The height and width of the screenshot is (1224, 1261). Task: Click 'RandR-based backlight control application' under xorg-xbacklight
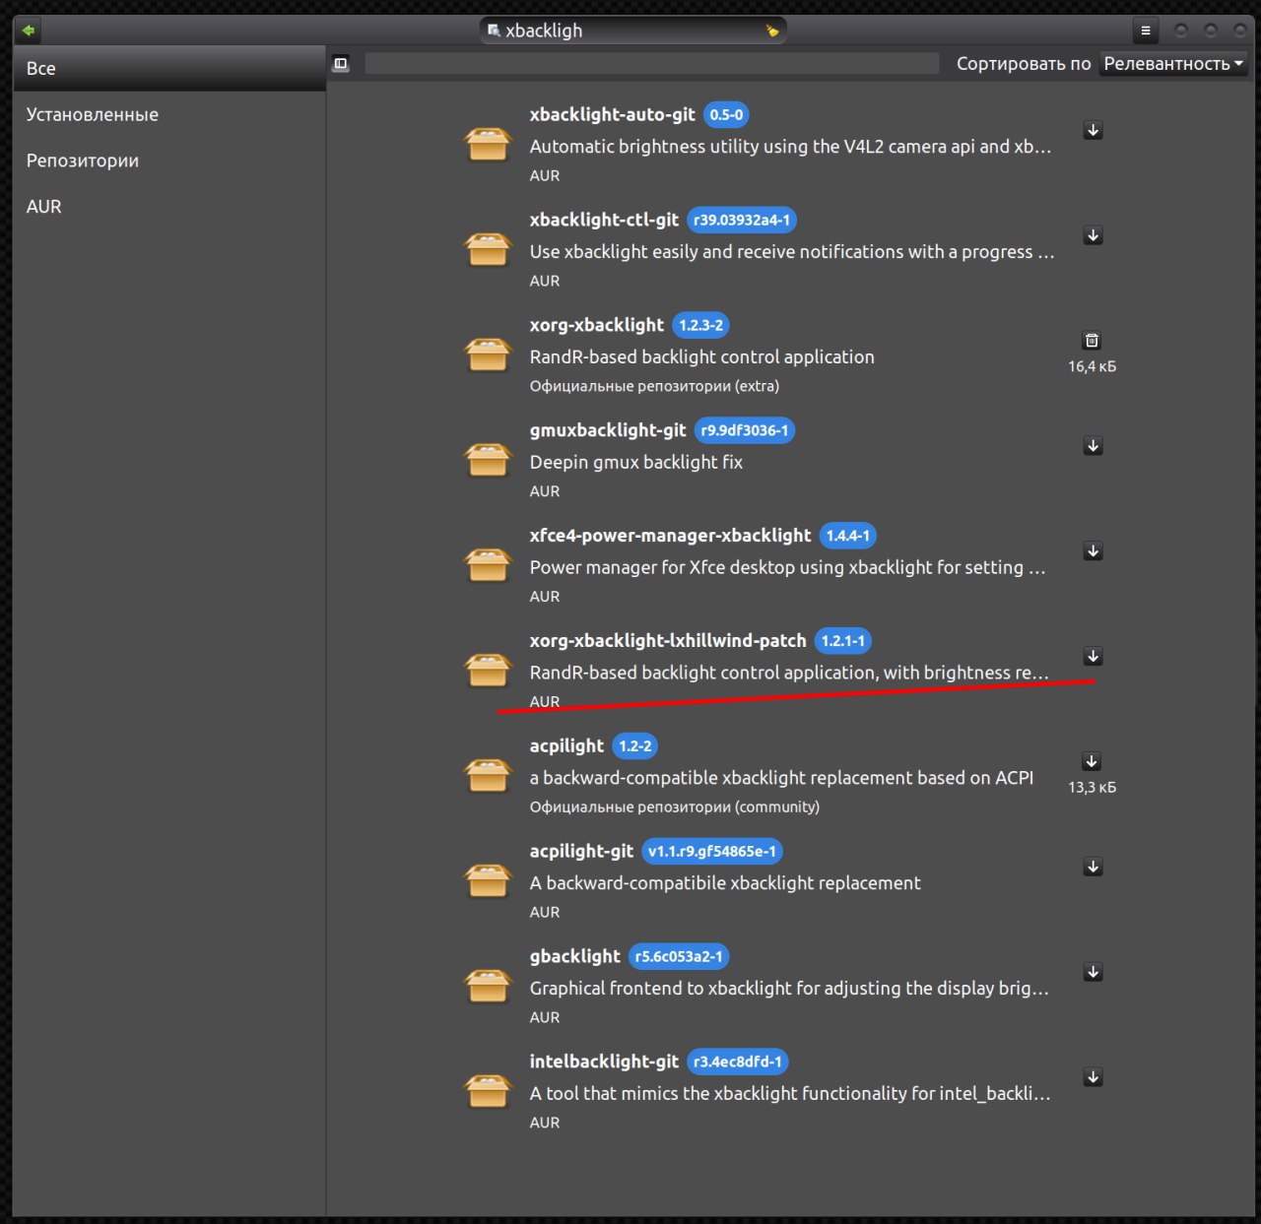701,356
